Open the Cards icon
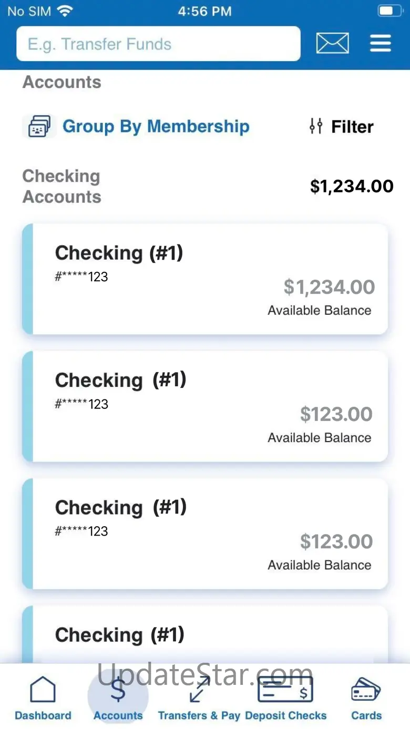410x729 pixels. click(366, 689)
